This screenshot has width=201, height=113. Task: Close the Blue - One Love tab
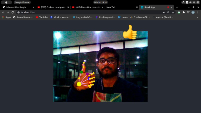tap(102, 7)
